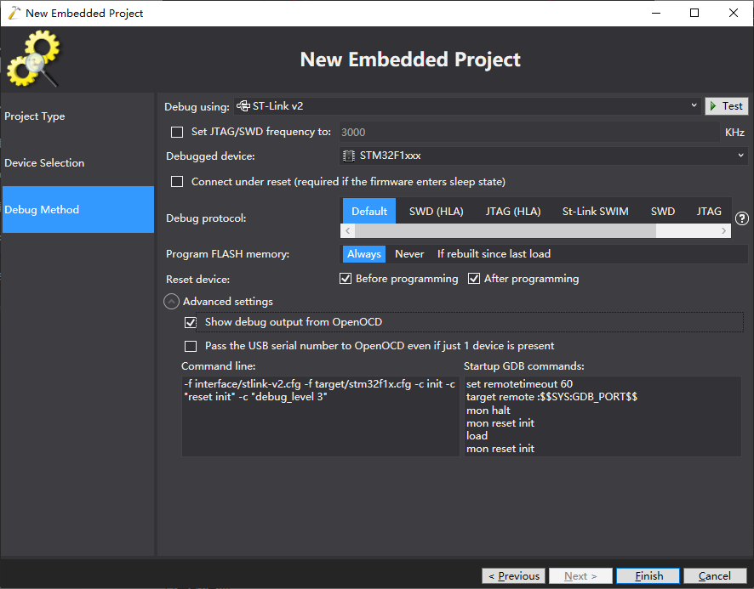Click the scroll-right arrow of protocol list
Viewport: 754px width, 589px height.
click(x=723, y=230)
